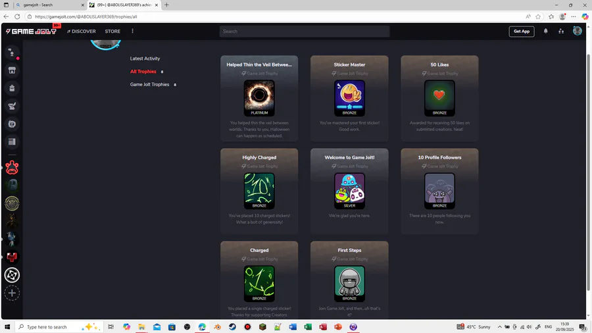Open the Helped Thin the Veil platinum trophy thumbnail
This screenshot has height=333, width=592.
pos(259,98)
